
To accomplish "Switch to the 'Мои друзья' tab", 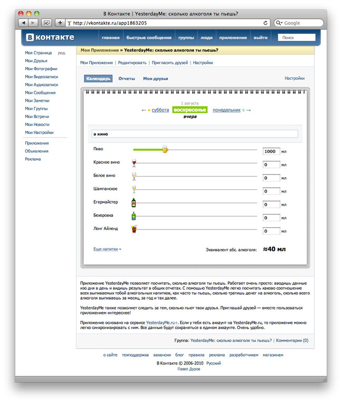I will pos(156,79).
